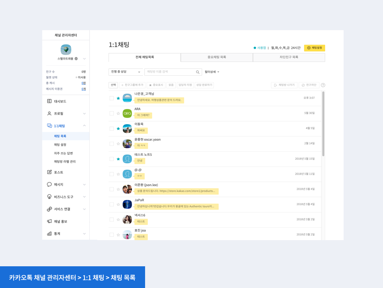Expand the 프로필 menu chevron
This screenshot has width=383, height=288.
84,114
